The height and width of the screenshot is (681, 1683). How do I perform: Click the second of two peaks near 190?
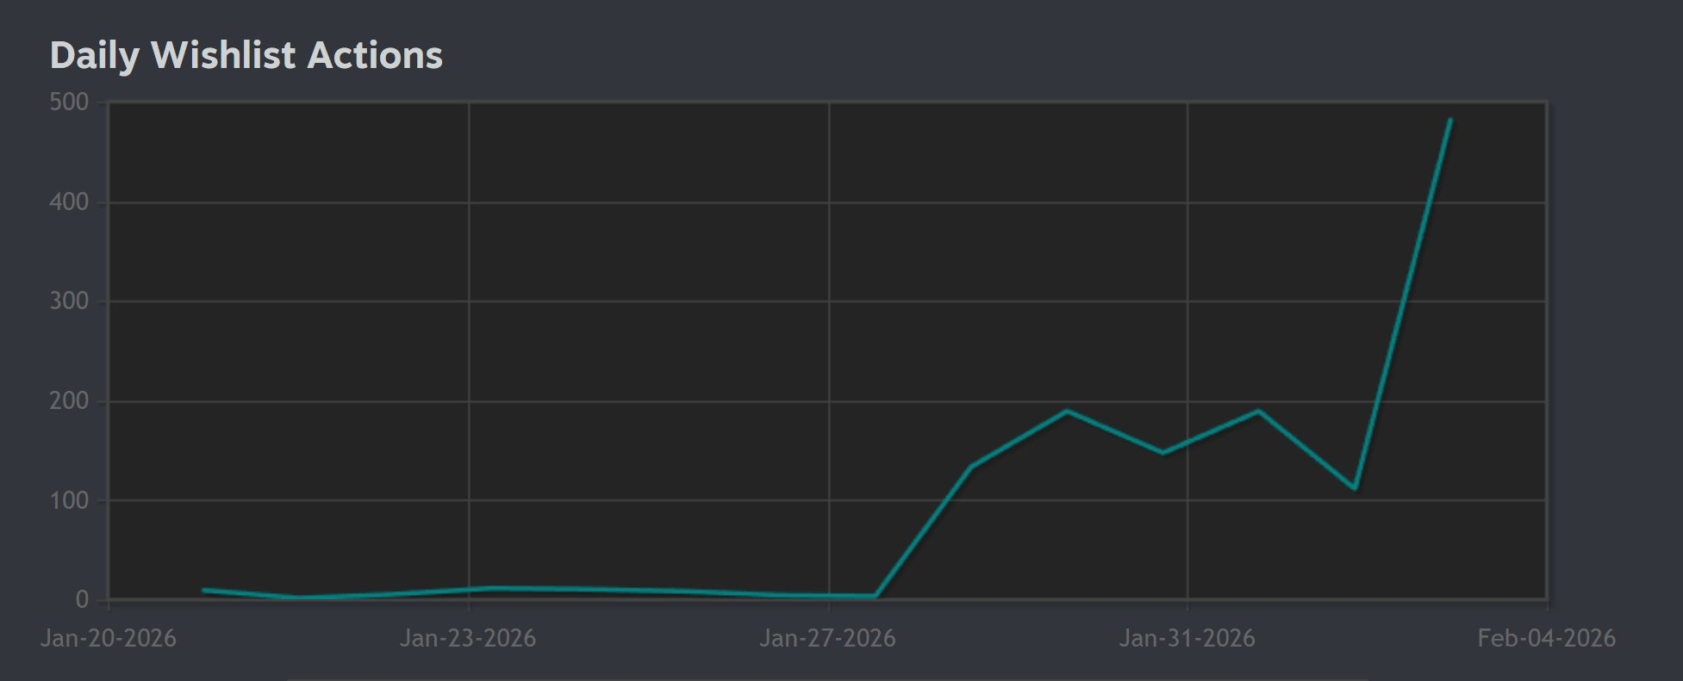click(1258, 411)
